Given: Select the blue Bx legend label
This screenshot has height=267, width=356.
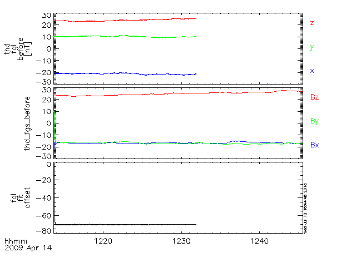Looking at the screenshot, I should 315,145.
